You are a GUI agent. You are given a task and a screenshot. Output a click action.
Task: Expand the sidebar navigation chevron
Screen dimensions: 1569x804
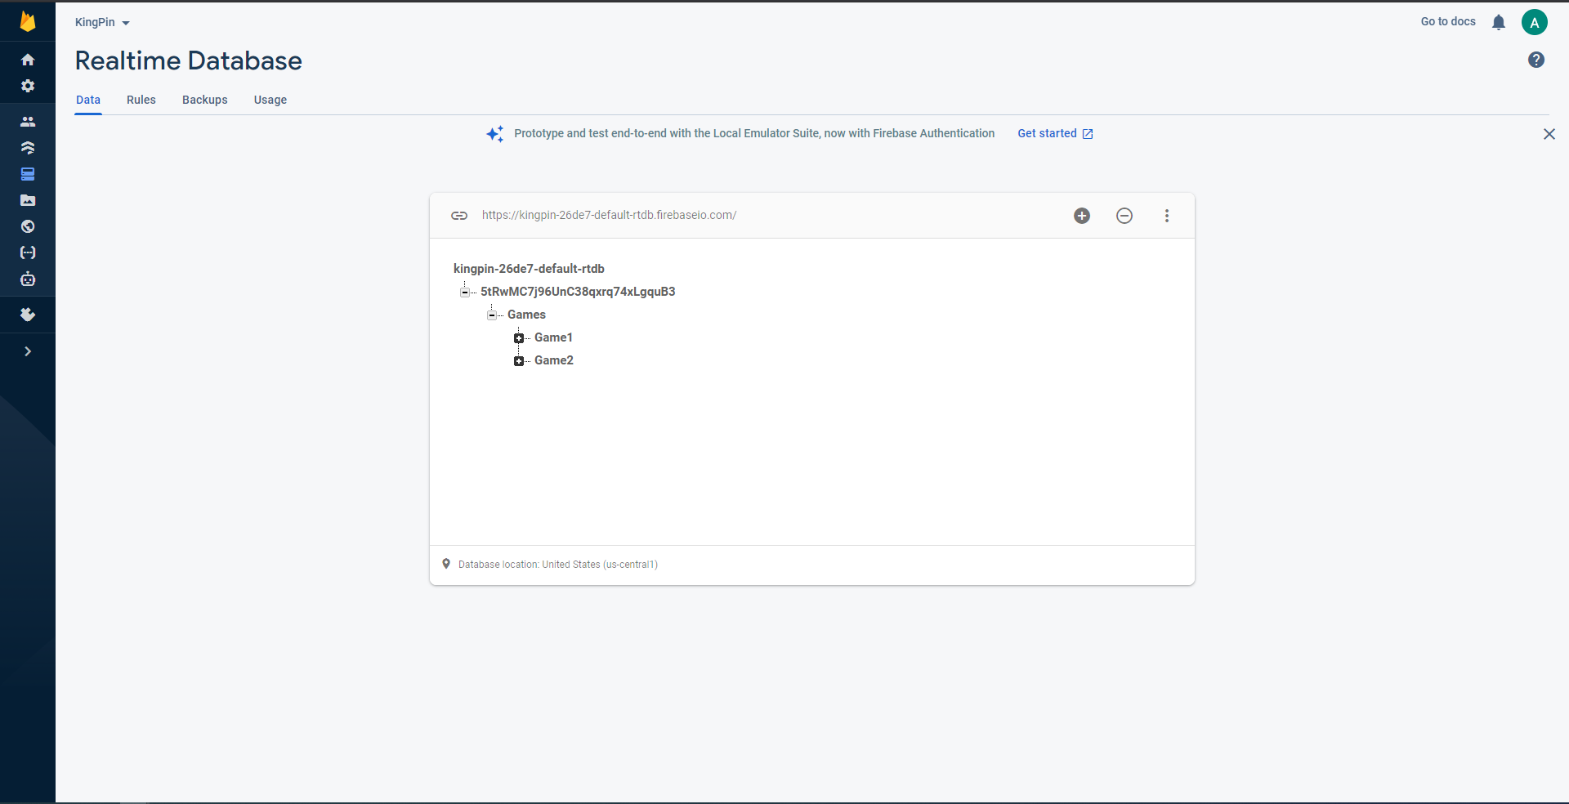click(28, 351)
